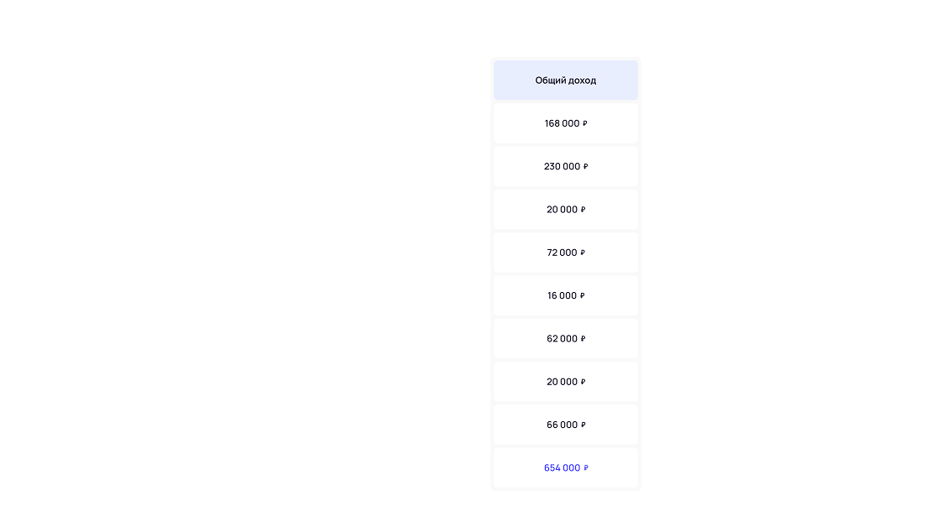The height and width of the screenshot is (511, 949).
Task: Click the 66 000 ₽ value cell
Action: click(565, 425)
